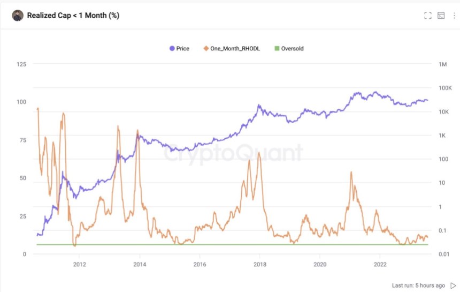Click the 'Last run: 5 hours ago' text
The image size is (460, 292).
click(x=418, y=286)
